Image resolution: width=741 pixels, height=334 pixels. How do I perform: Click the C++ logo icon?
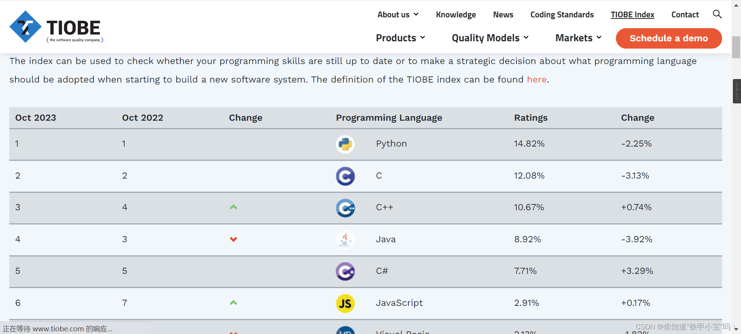coord(345,208)
